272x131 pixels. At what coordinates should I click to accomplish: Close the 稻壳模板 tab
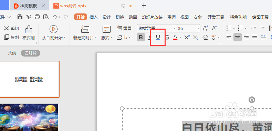[x=43, y=6]
